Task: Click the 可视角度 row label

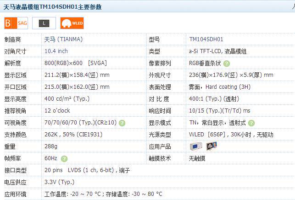Action: pos(15,123)
